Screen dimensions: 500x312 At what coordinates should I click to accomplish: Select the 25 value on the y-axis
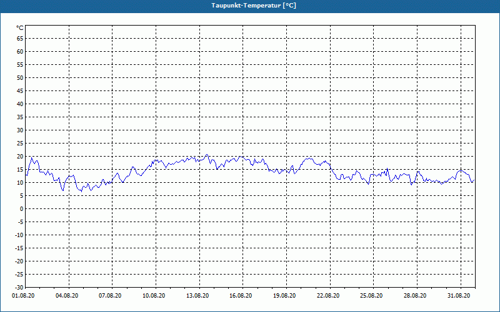(x=20, y=144)
